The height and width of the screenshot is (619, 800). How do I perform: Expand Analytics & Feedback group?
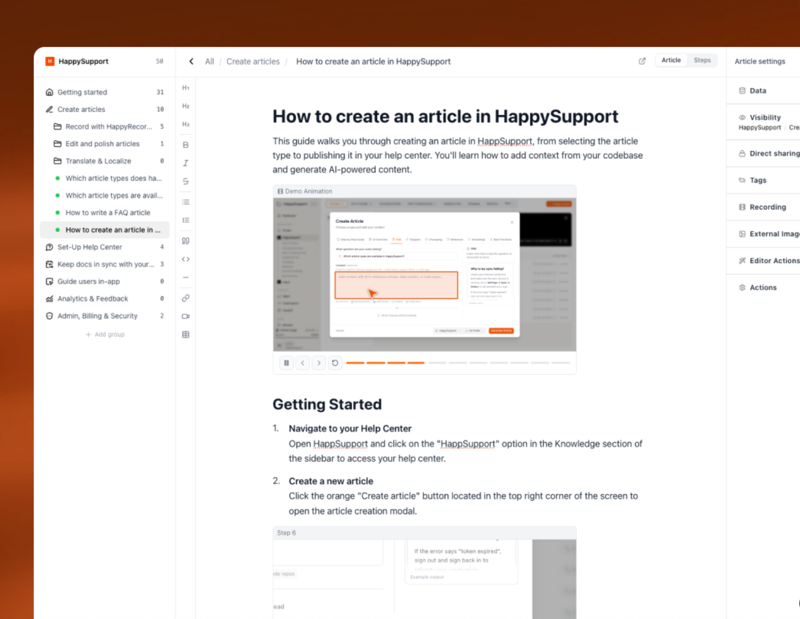tap(105, 299)
